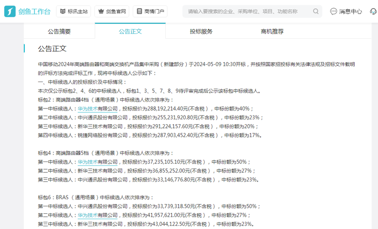Click the 公告正文 section heading
378x229 pixels.
coord(52,49)
